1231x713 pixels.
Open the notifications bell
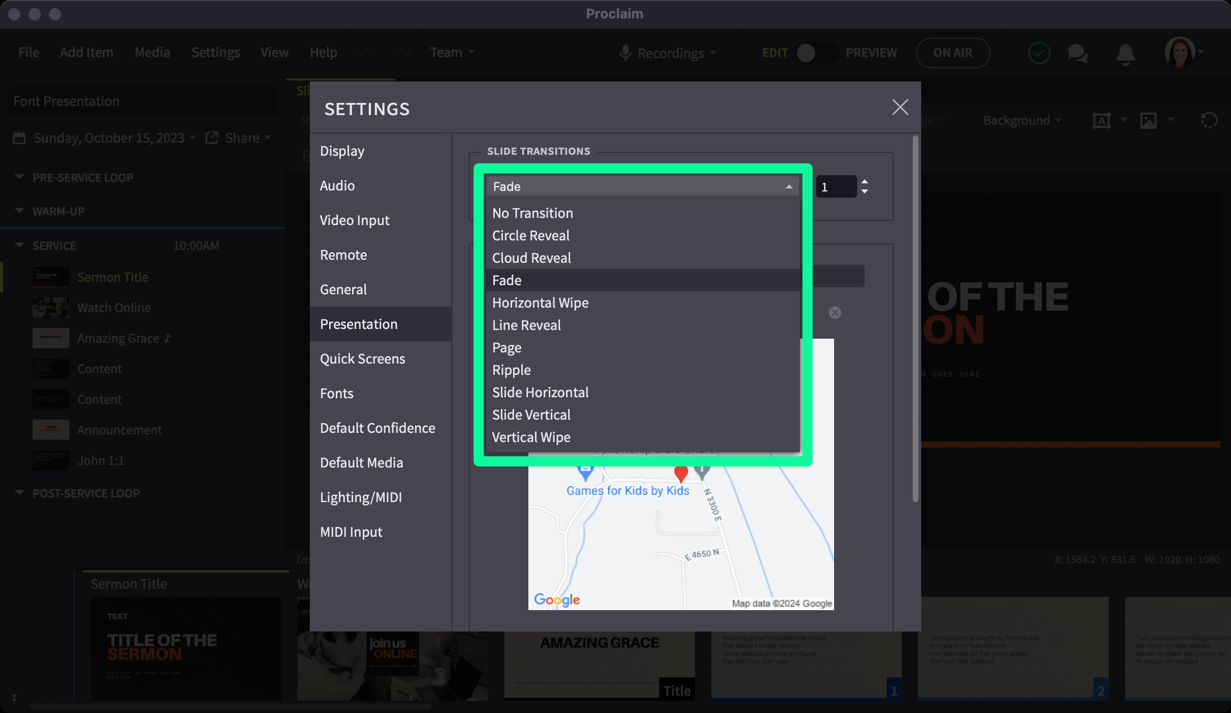[x=1126, y=54]
